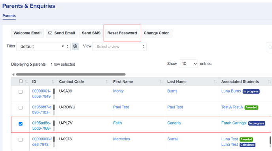Viewport: 272px width, 151px height.
Task: Sort by Contact Code column arrows
Action: point(107,82)
